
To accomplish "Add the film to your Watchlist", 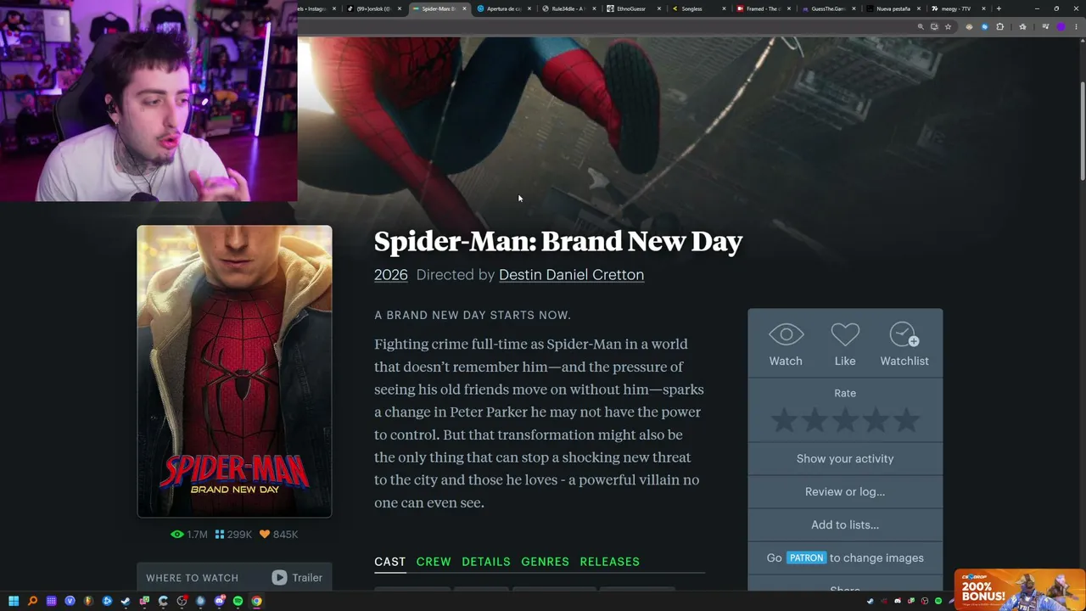I will 904,334.
